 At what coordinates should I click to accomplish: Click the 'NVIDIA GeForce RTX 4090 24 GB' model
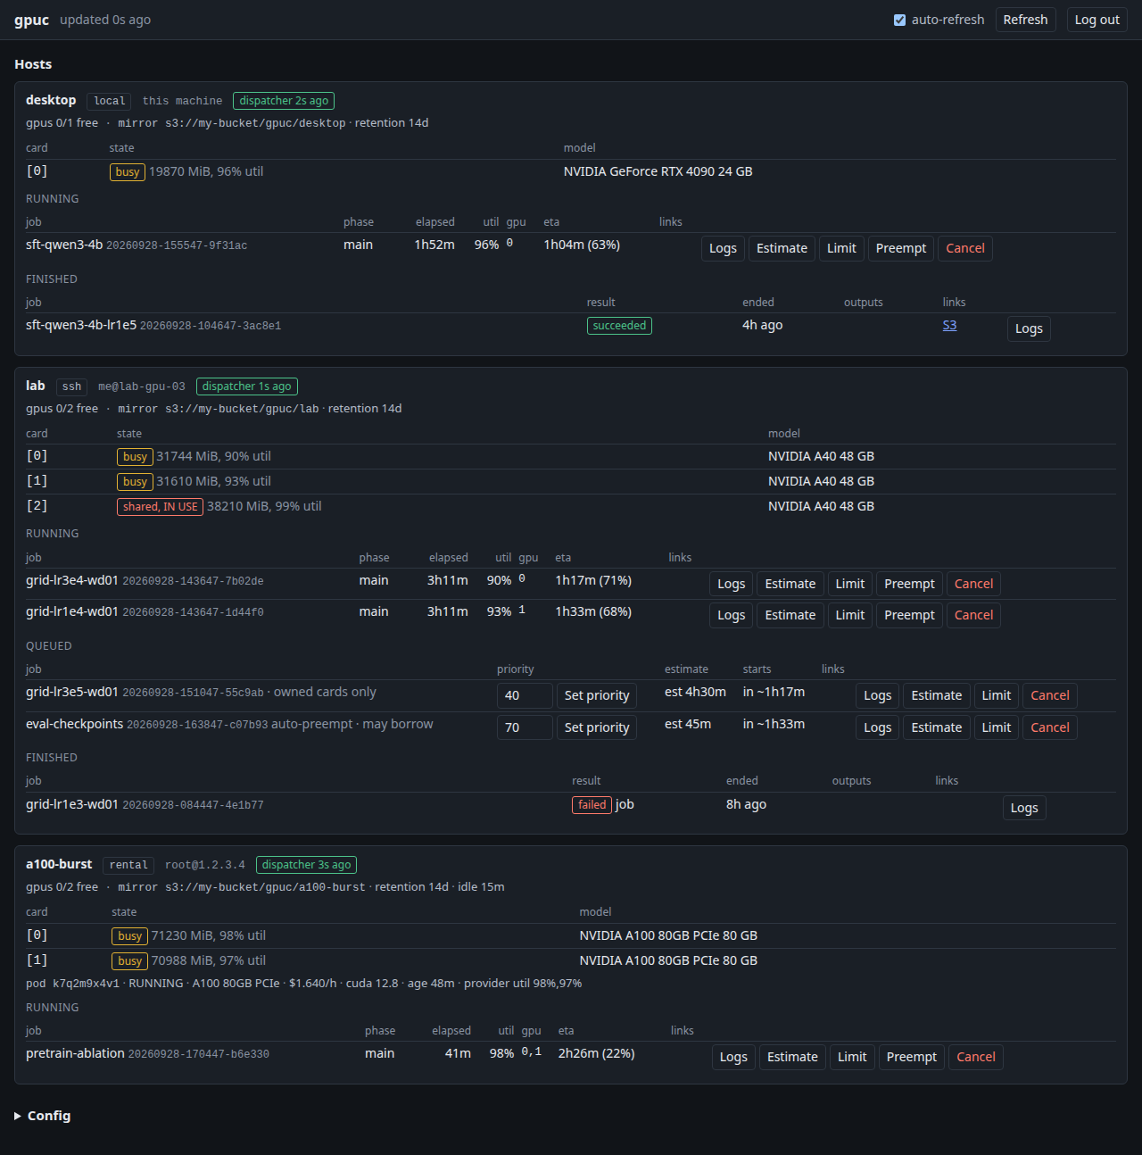point(658,171)
